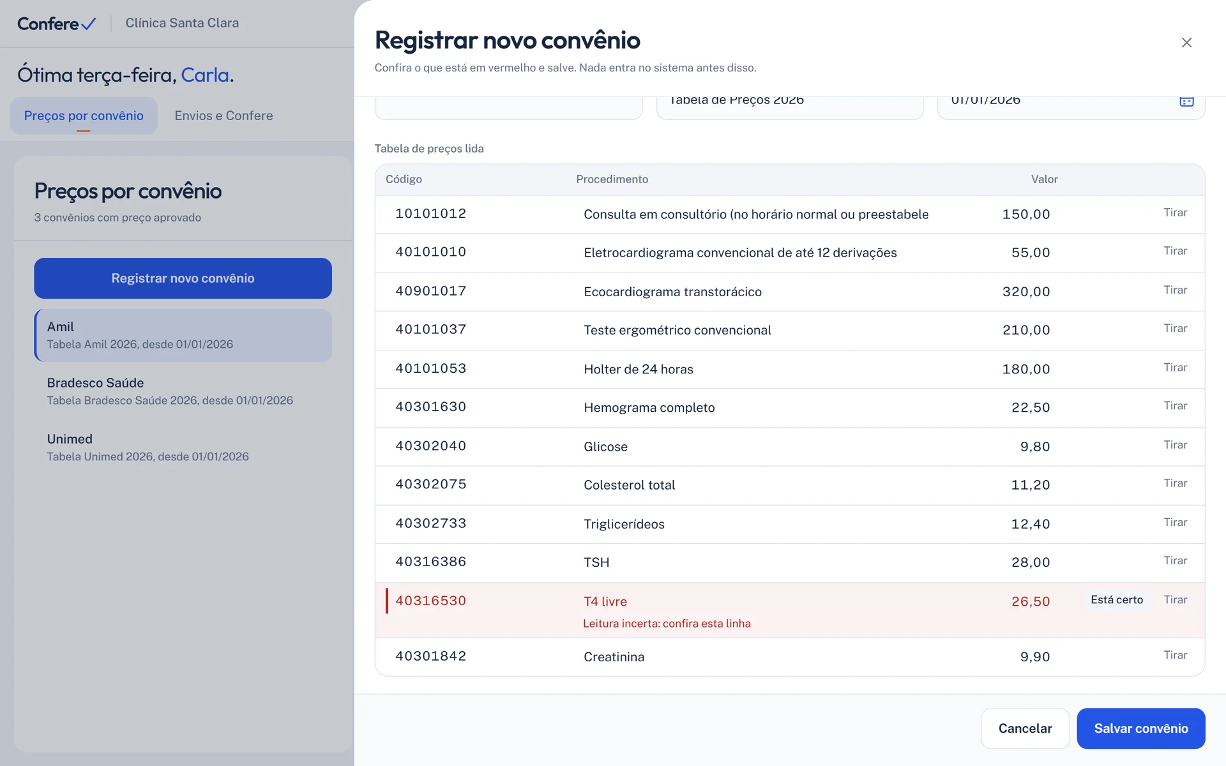Remove T4 livre row with Tirar
This screenshot has height=766, width=1226.
(1175, 600)
